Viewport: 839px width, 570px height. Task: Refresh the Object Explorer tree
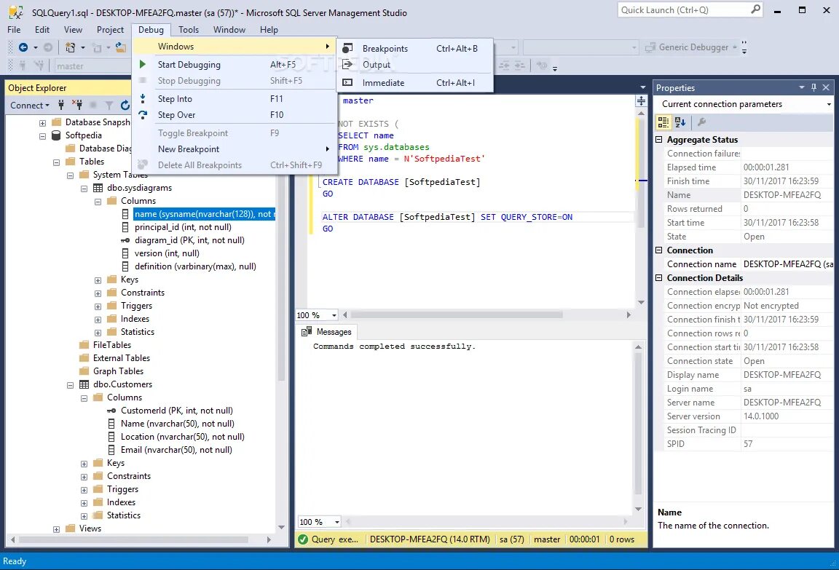point(125,106)
